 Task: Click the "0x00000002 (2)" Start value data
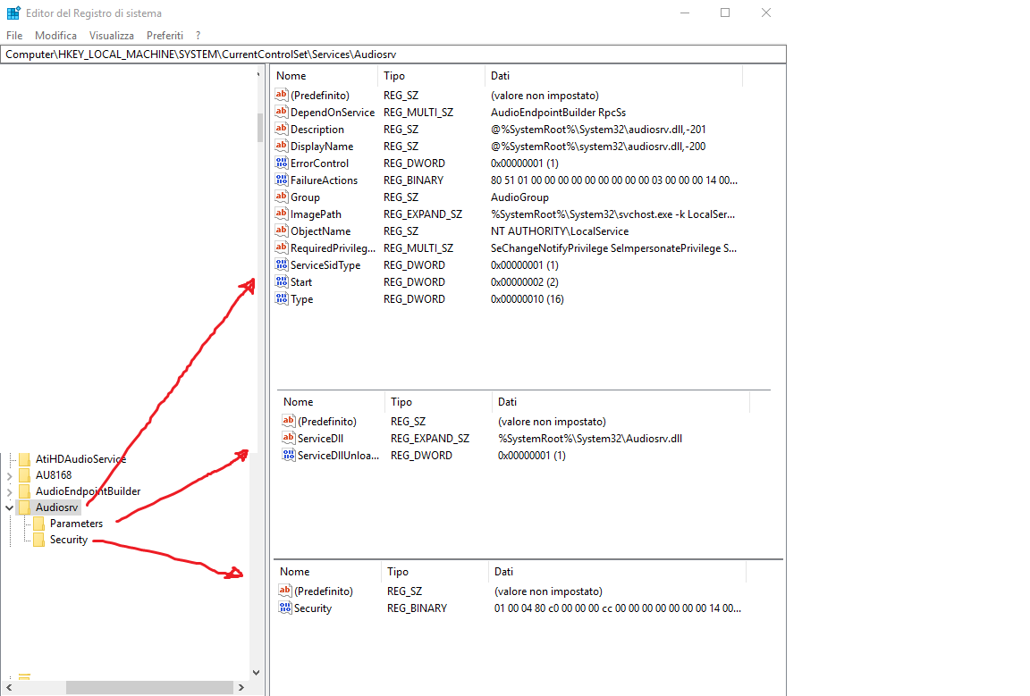click(525, 282)
